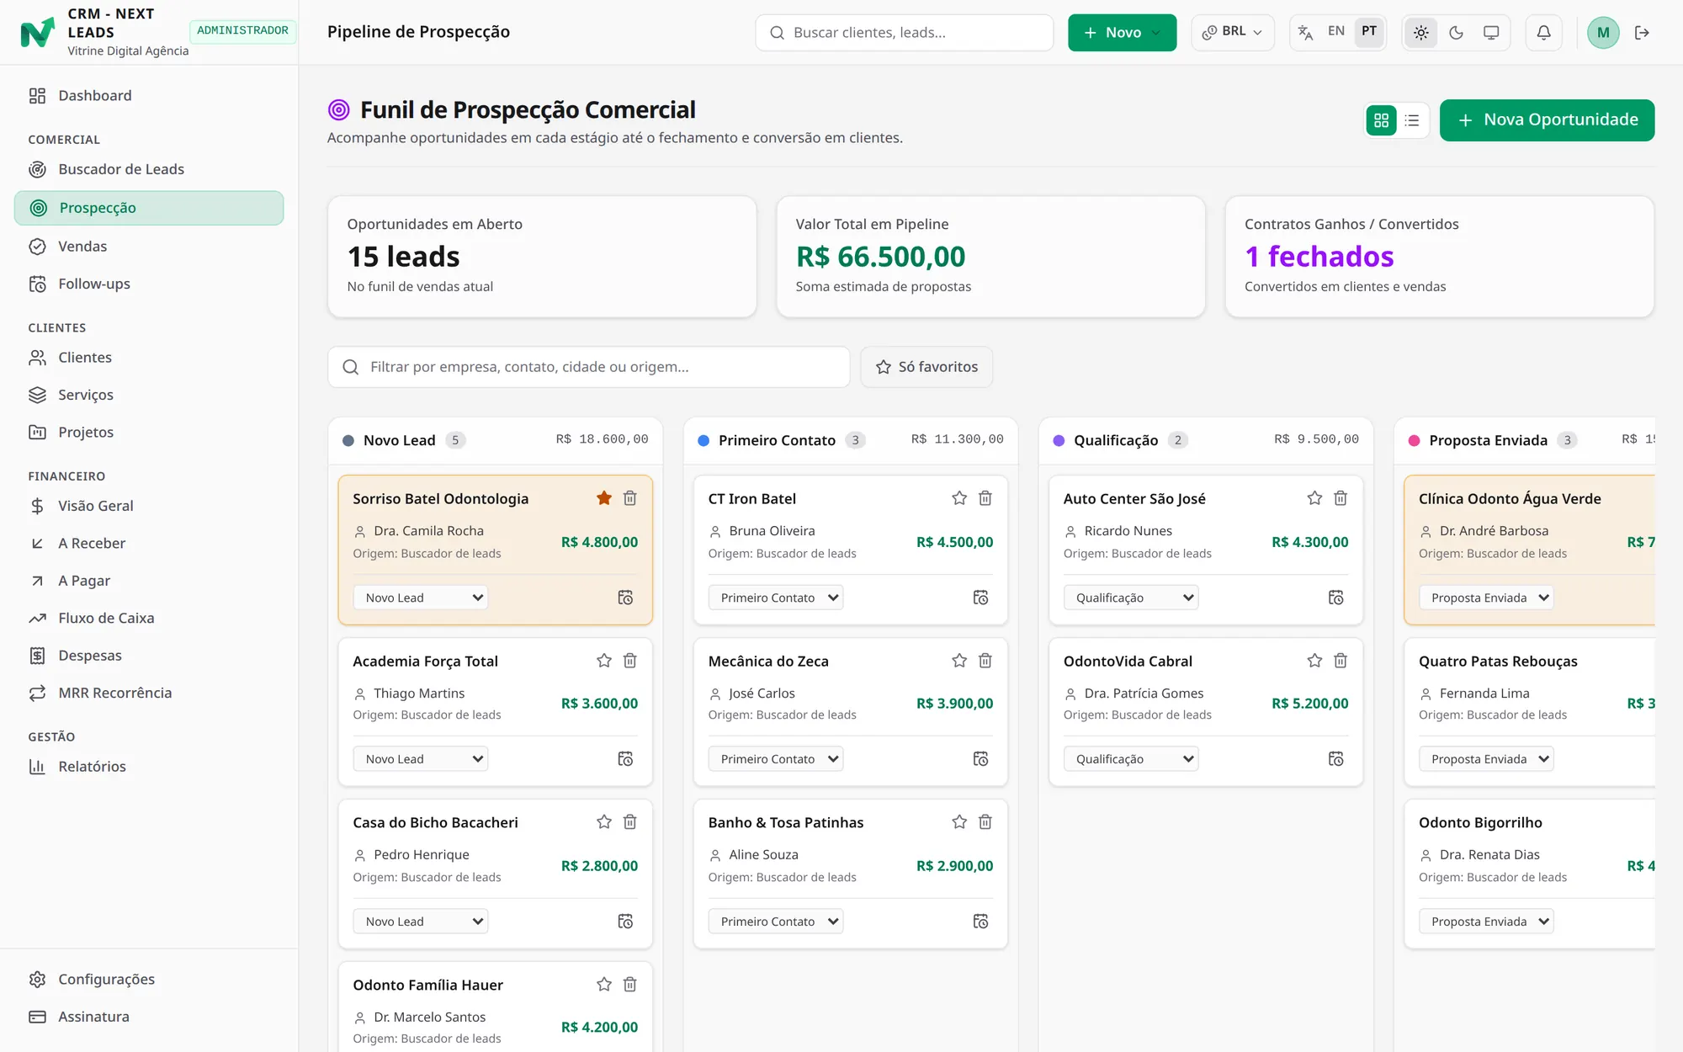Schedule follow-up for Sorriso Batel Odontologia
Image resolution: width=1683 pixels, height=1052 pixels.
pyautogui.click(x=625, y=598)
